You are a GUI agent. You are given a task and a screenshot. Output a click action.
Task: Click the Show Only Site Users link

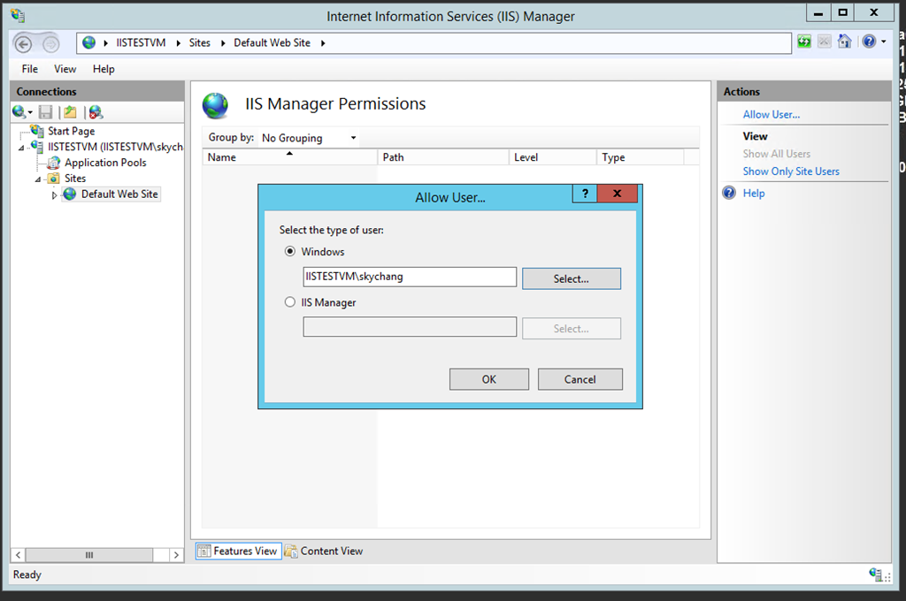(x=791, y=171)
